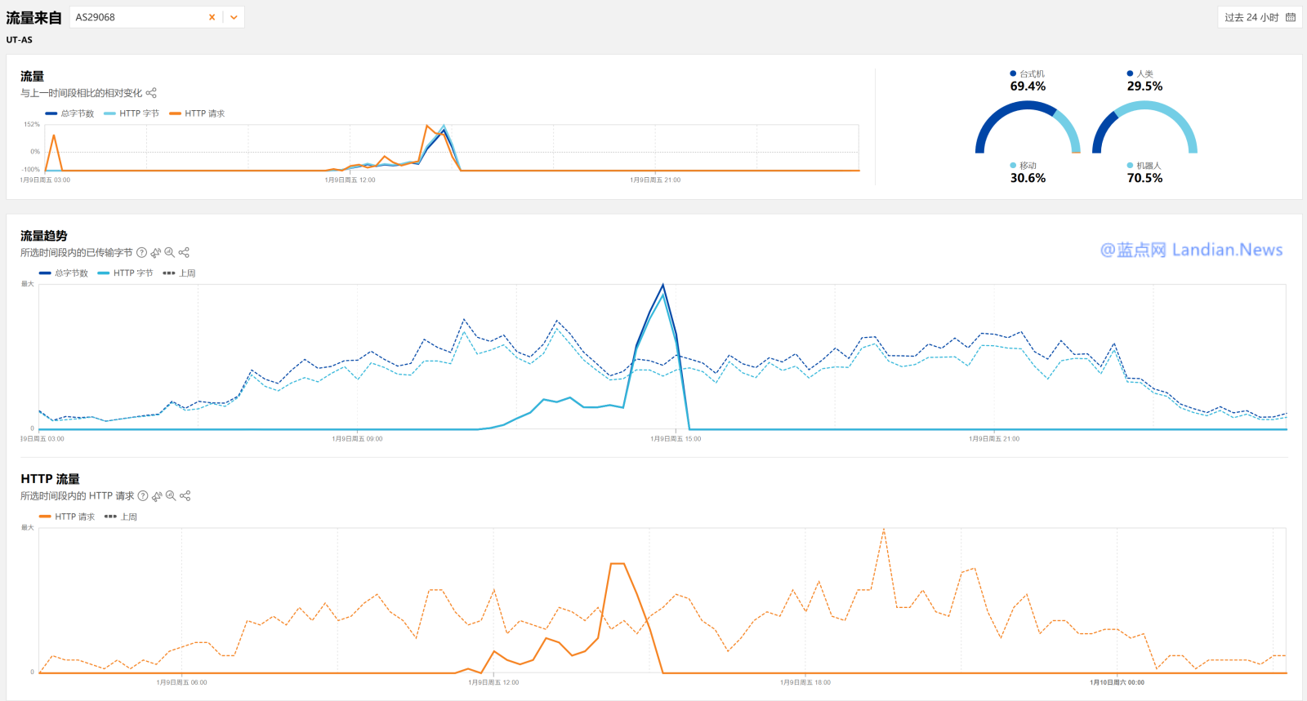Open magnifier explorer for HTTP 流量
Viewport: 1307px width, 701px height.
tap(171, 496)
